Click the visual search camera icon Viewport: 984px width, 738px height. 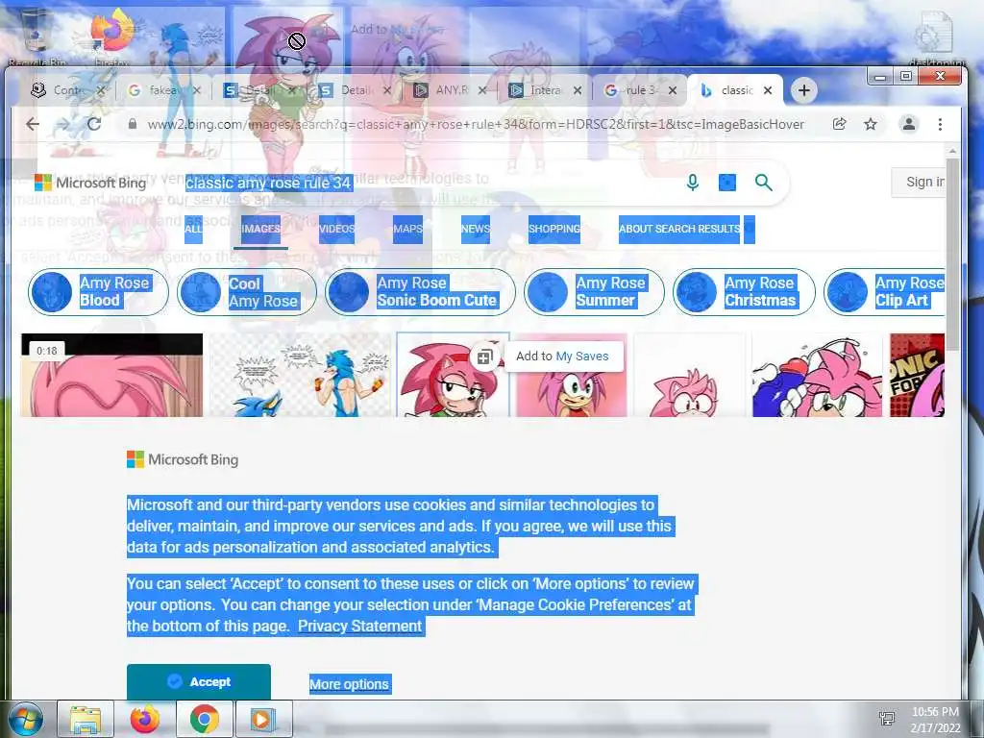(x=727, y=183)
